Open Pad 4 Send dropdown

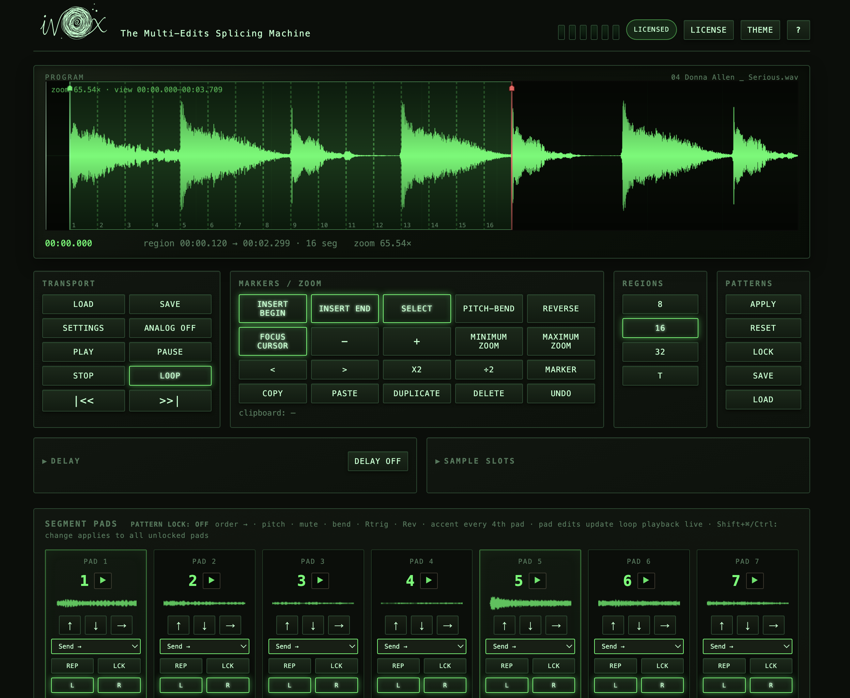coord(421,646)
